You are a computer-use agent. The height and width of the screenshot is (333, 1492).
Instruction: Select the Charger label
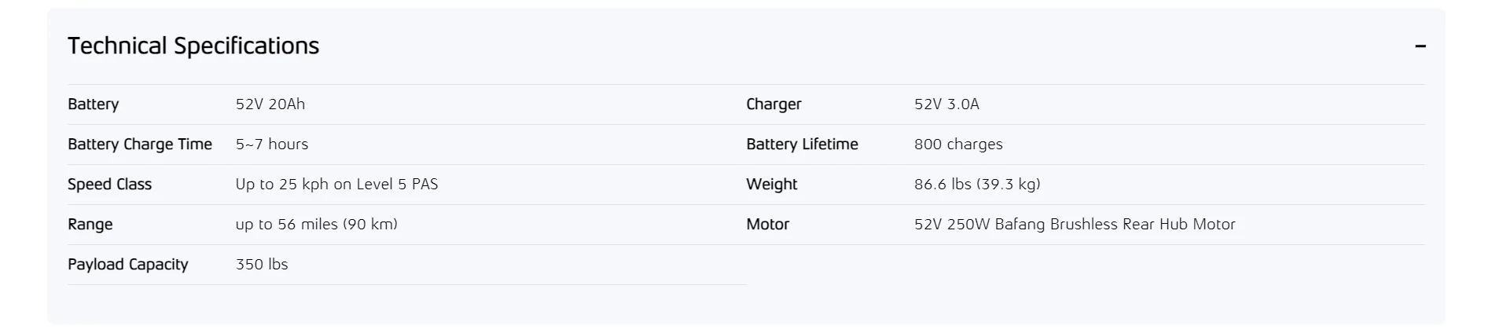[774, 104]
